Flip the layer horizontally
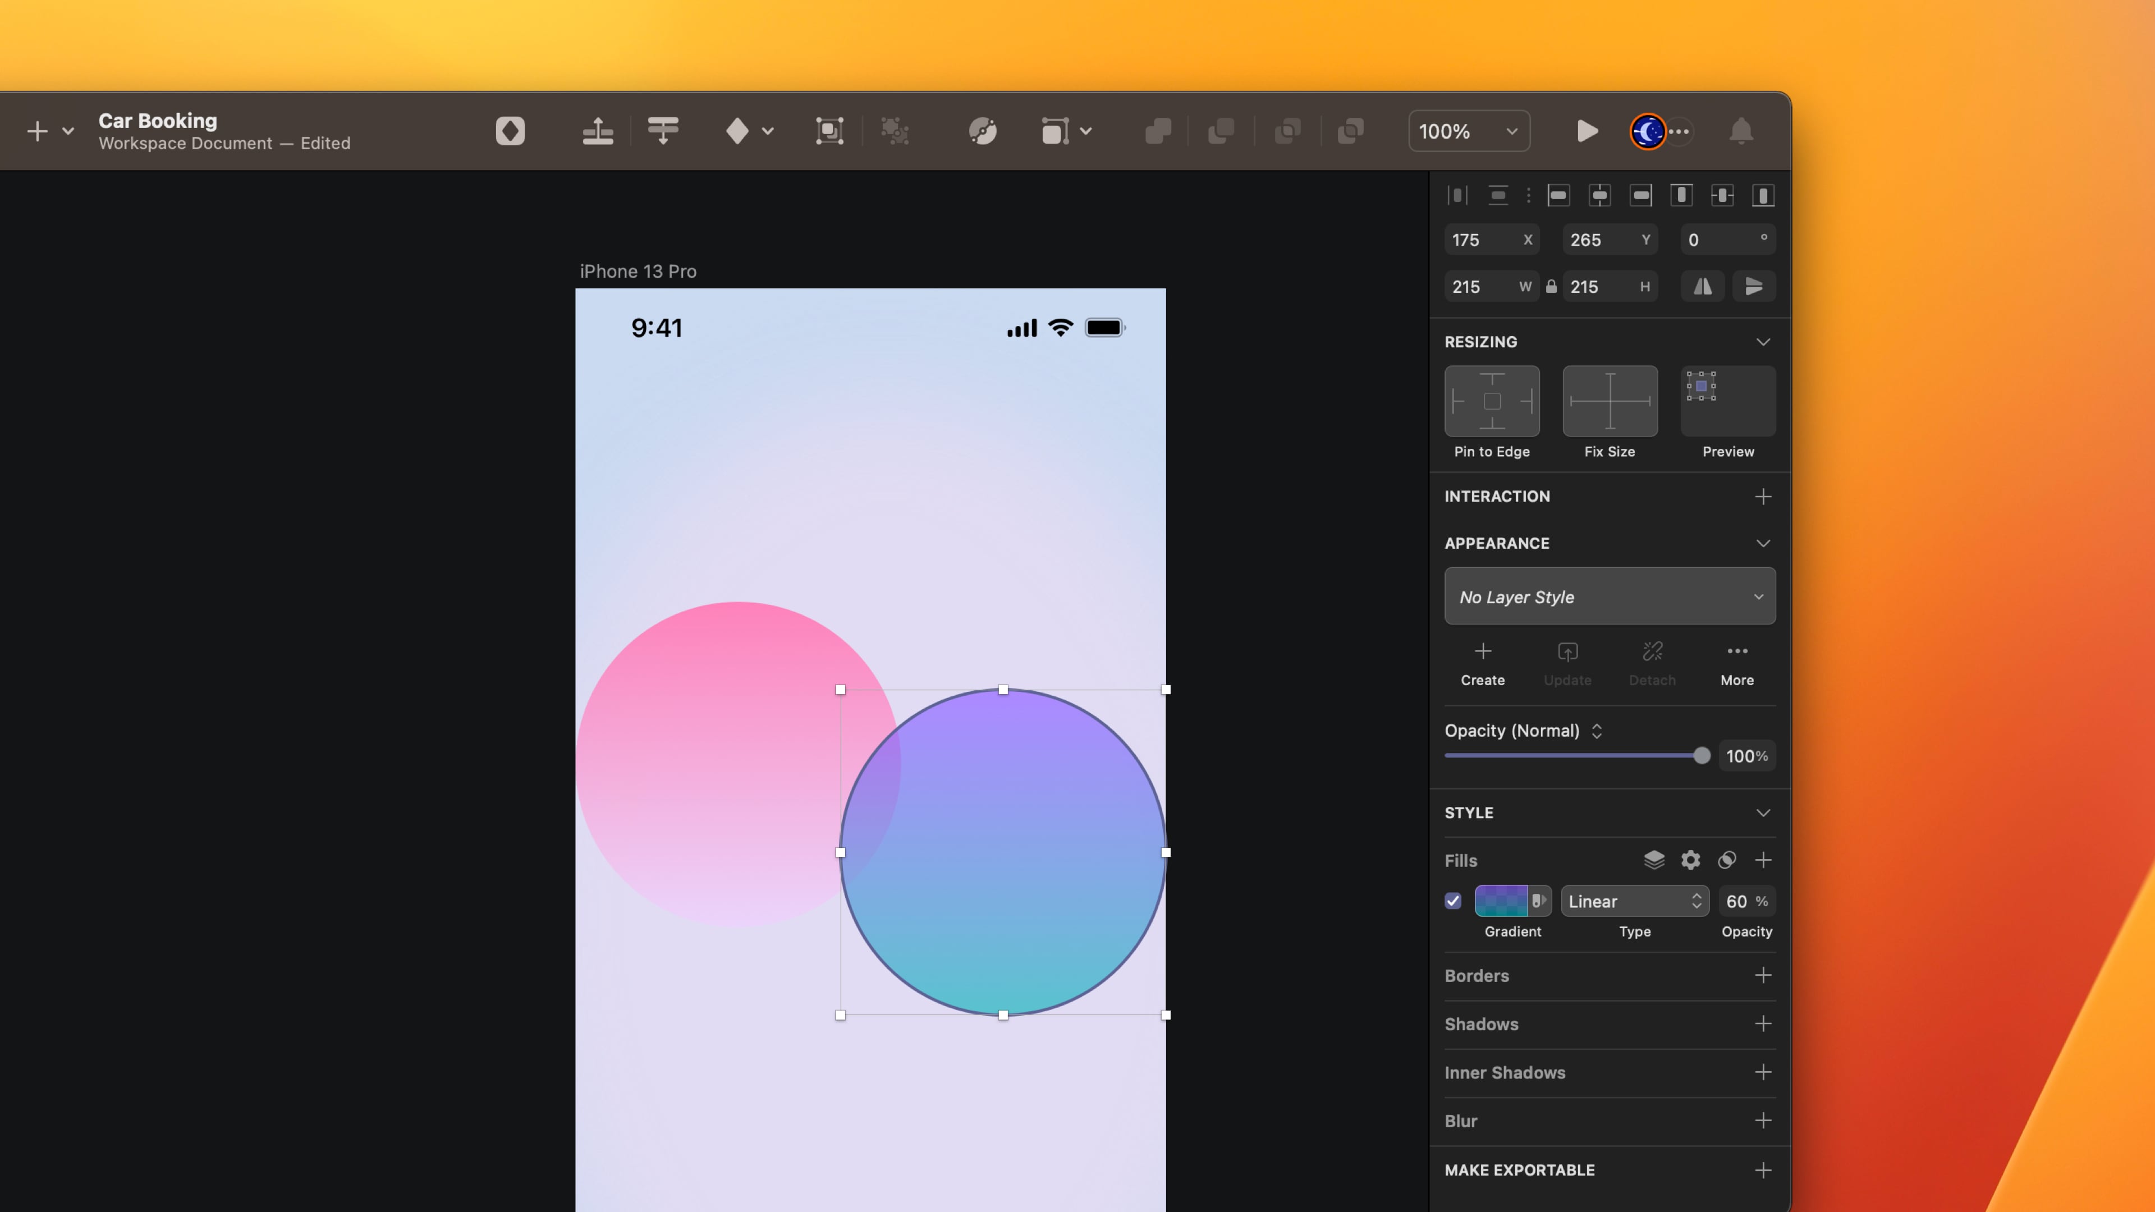 (x=1703, y=287)
